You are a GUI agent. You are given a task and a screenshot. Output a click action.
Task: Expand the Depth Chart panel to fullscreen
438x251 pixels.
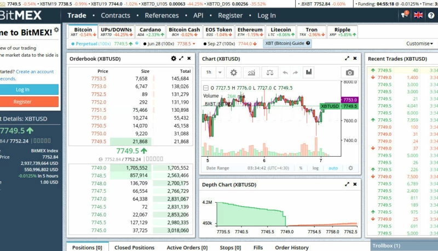pos(347,185)
